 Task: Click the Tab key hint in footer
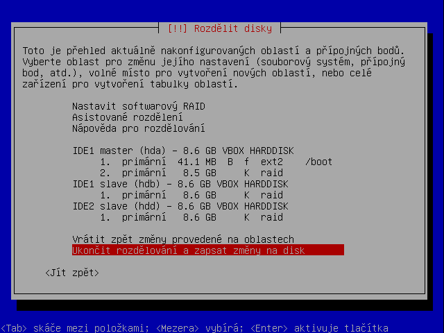click(14, 328)
